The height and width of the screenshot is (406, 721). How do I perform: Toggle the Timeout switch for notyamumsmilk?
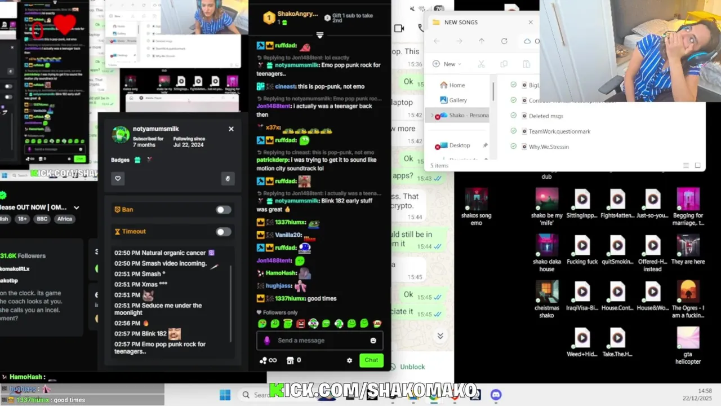(223, 232)
